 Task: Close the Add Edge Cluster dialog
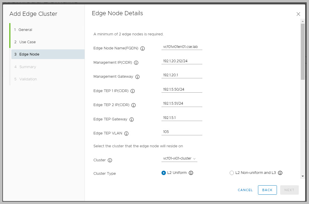(x=298, y=14)
